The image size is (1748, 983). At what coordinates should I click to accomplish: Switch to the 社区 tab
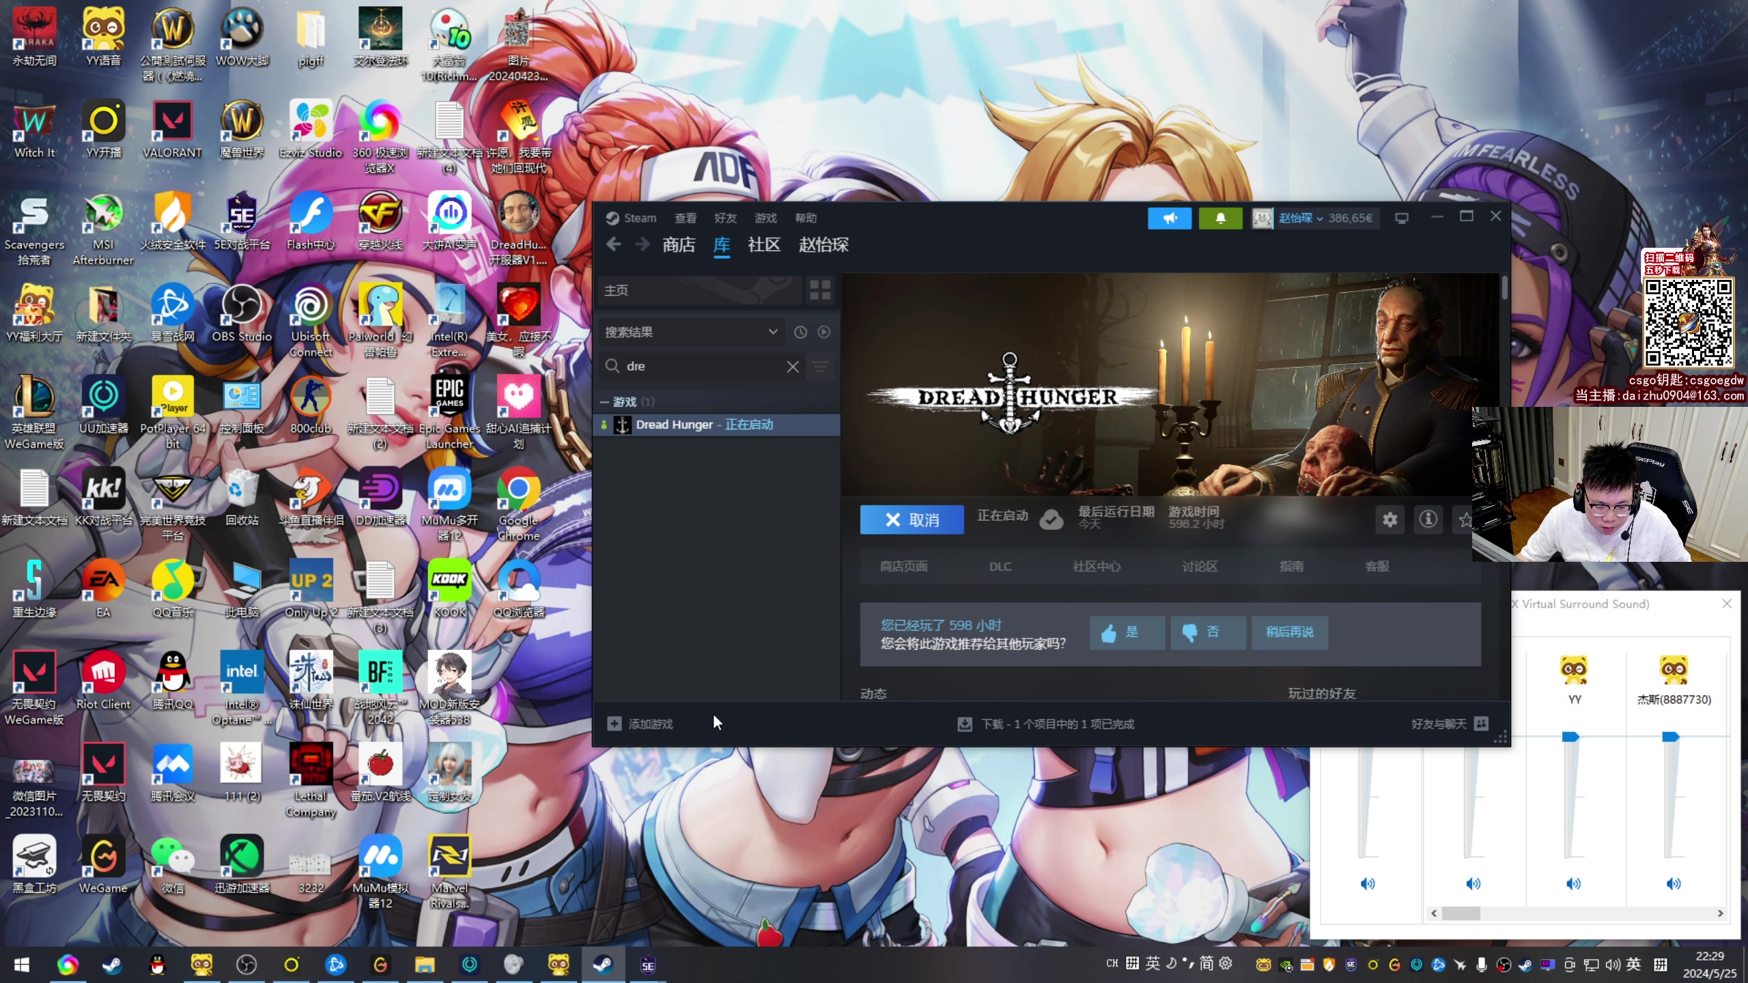coord(763,244)
